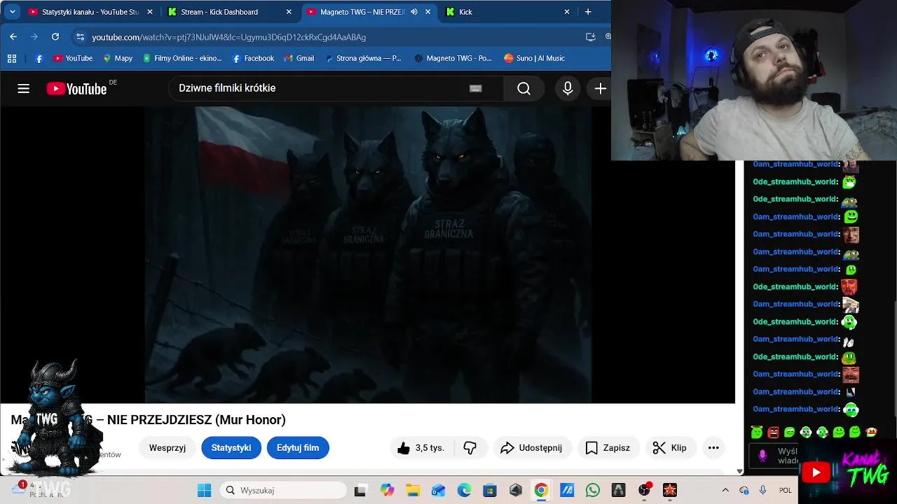Open Task View from taskbar
897x504 pixels.
click(x=360, y=491)
